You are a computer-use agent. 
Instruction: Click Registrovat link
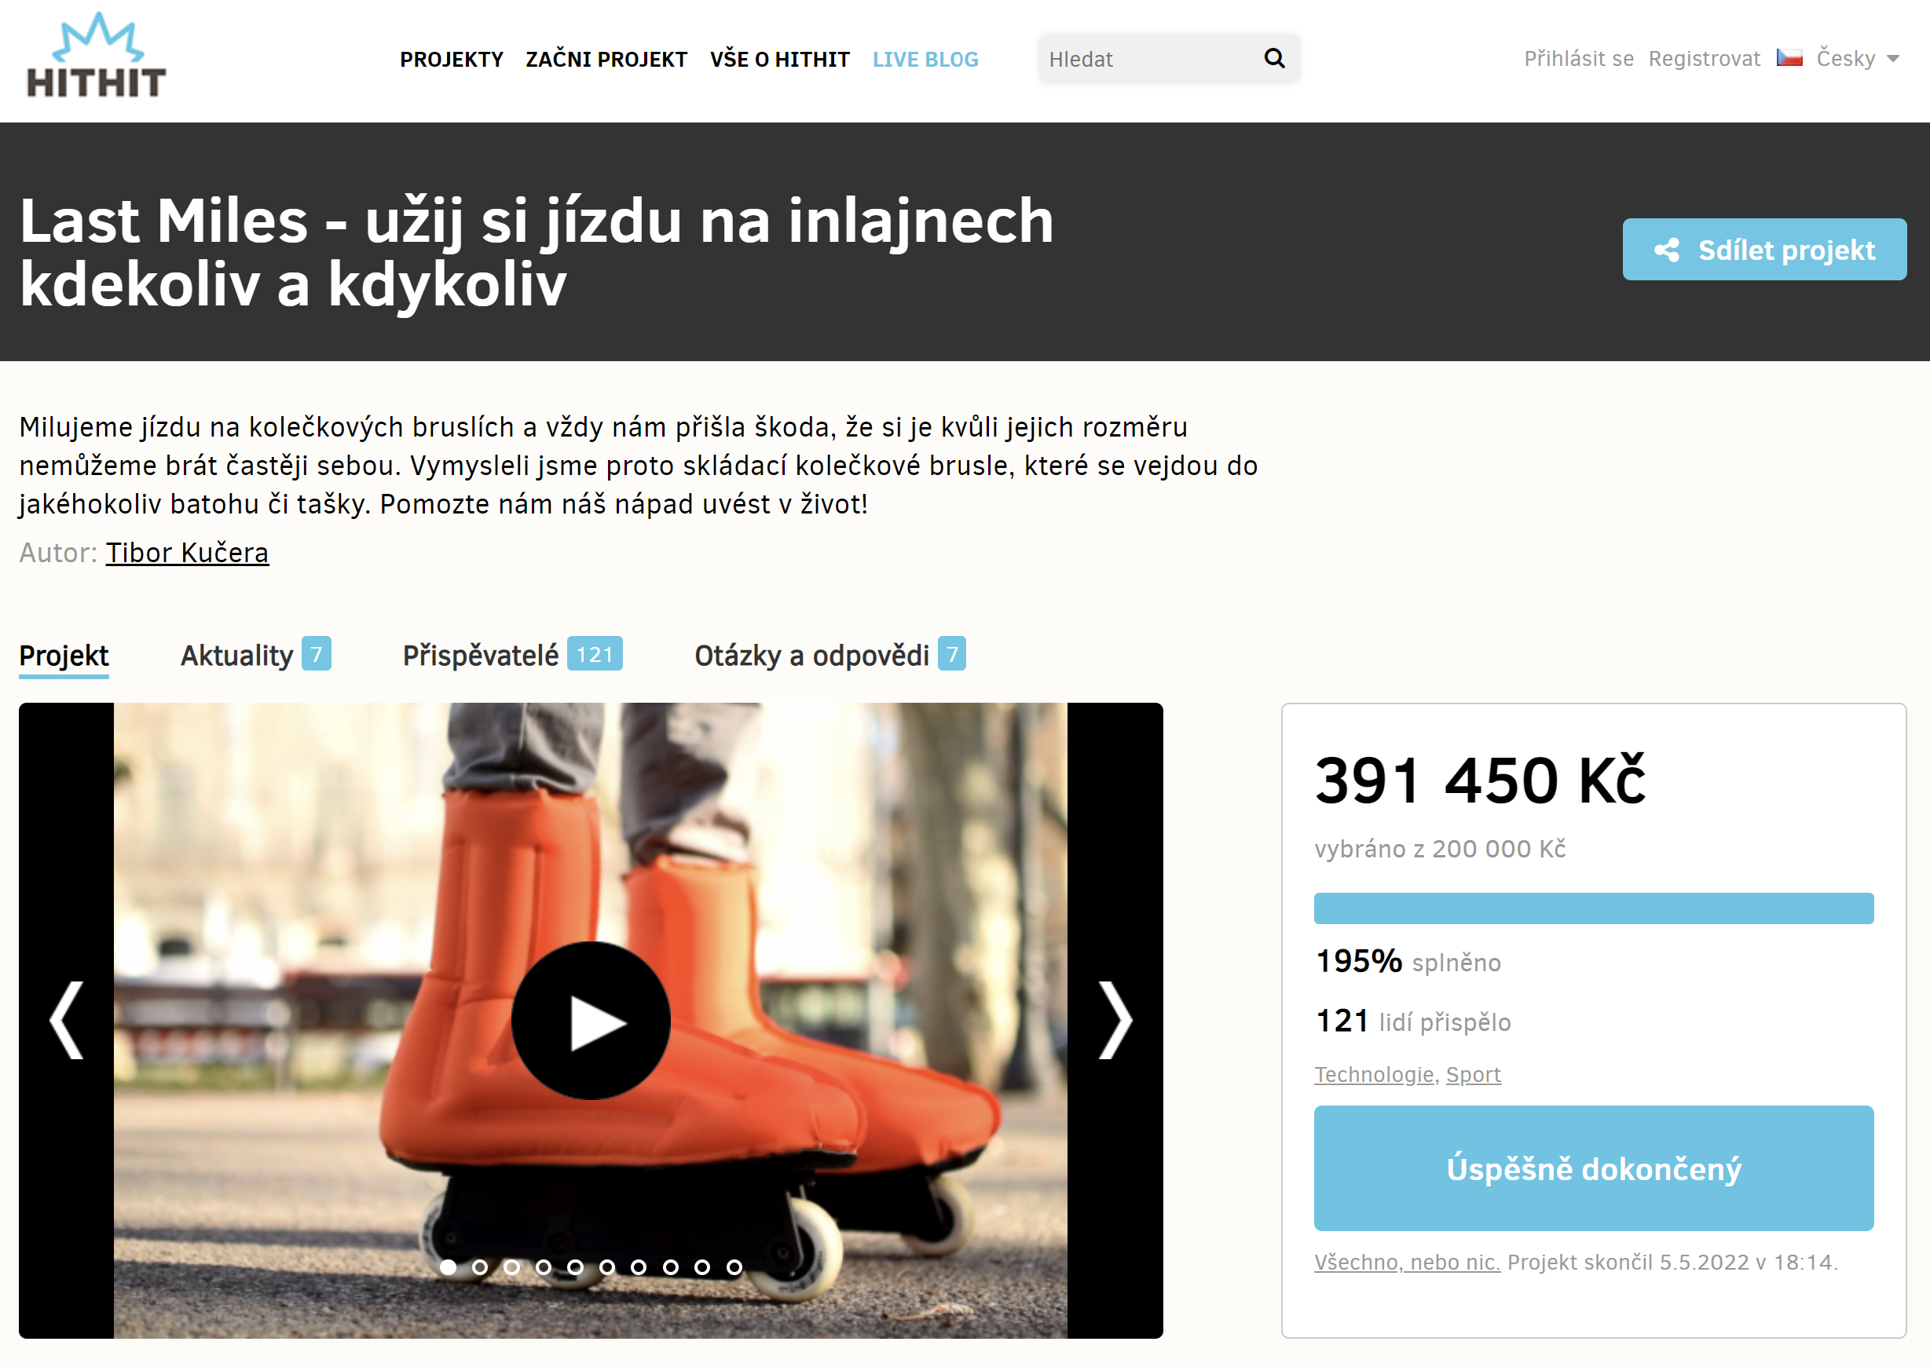[1704, 59]
